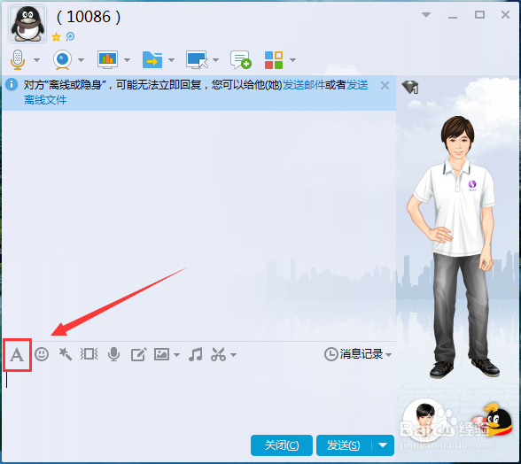Record a voice message microphone
The height and width of the screenshot is (464, 521).
click(x=113, y=354)
